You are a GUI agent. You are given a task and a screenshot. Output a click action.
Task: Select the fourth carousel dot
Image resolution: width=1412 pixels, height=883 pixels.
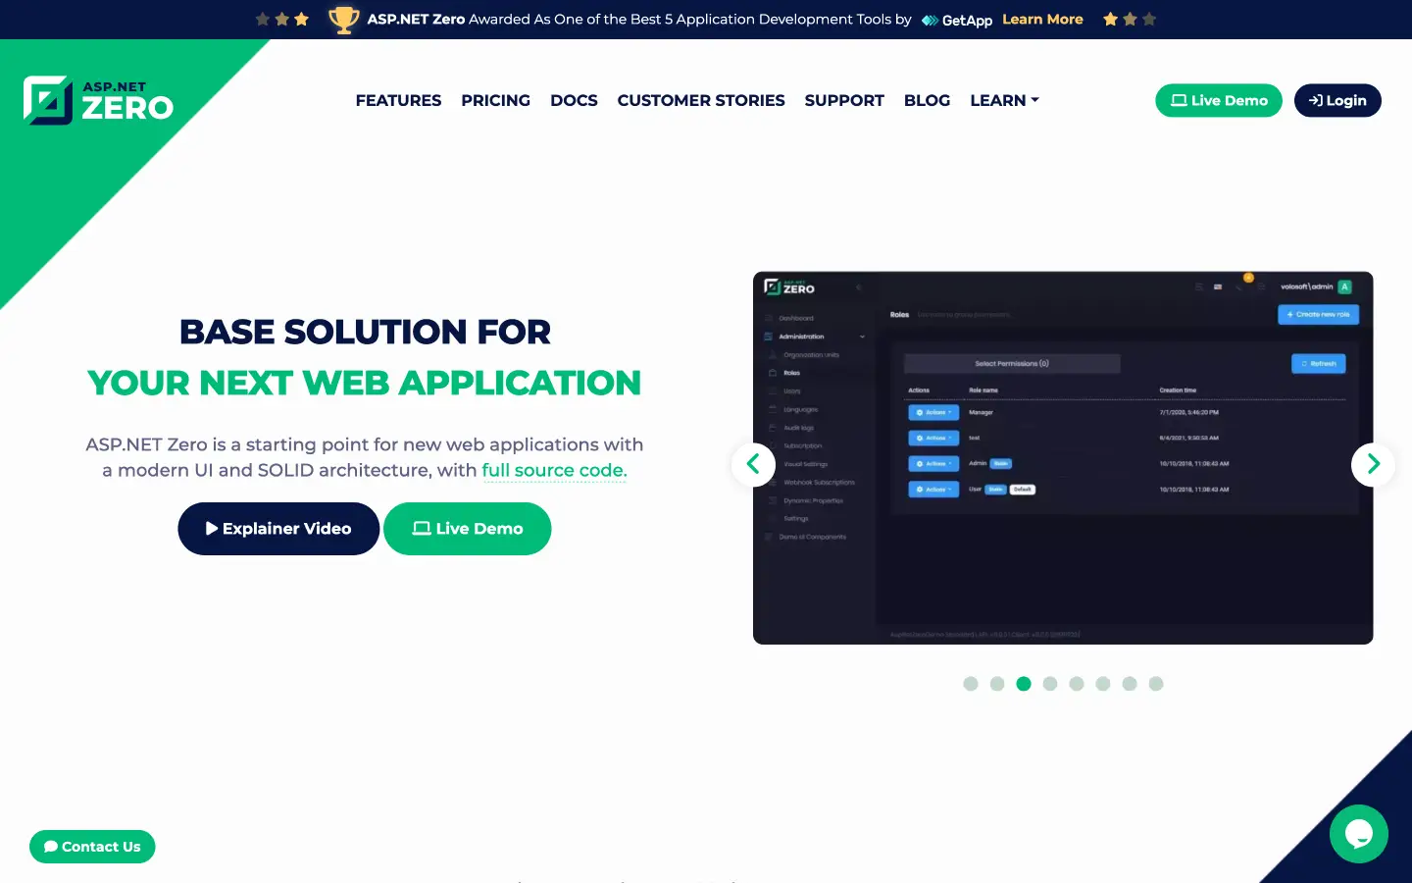pos(1050,684)
